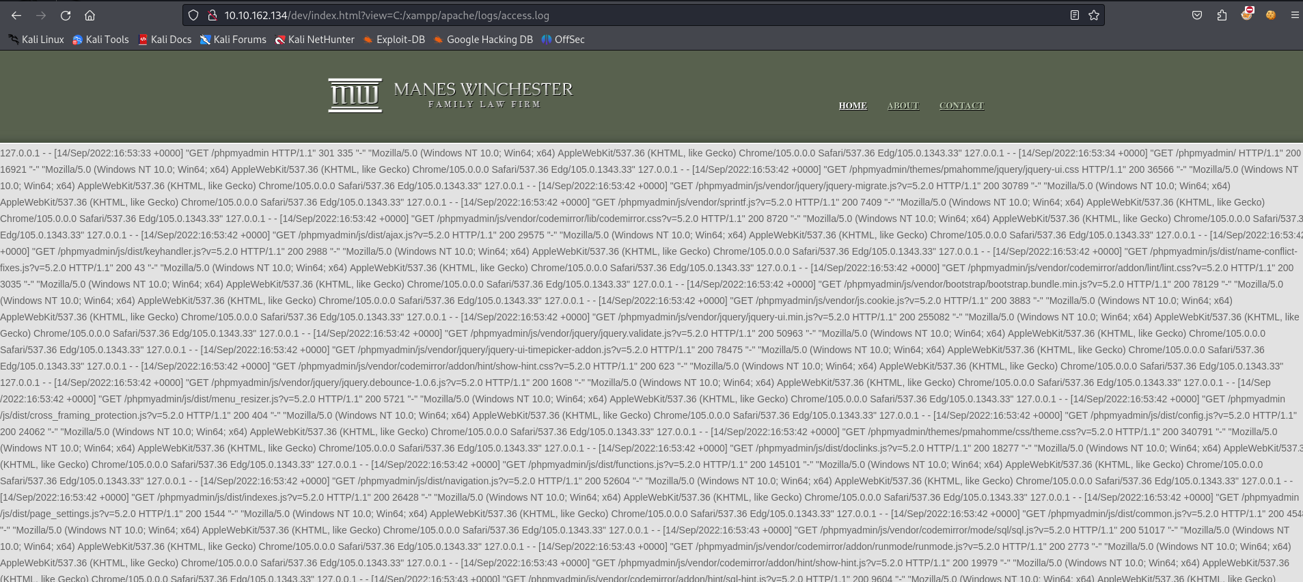Screen dimensions: 1303x582
Task: Open tracking protection shield info
Action: (193, 15)
